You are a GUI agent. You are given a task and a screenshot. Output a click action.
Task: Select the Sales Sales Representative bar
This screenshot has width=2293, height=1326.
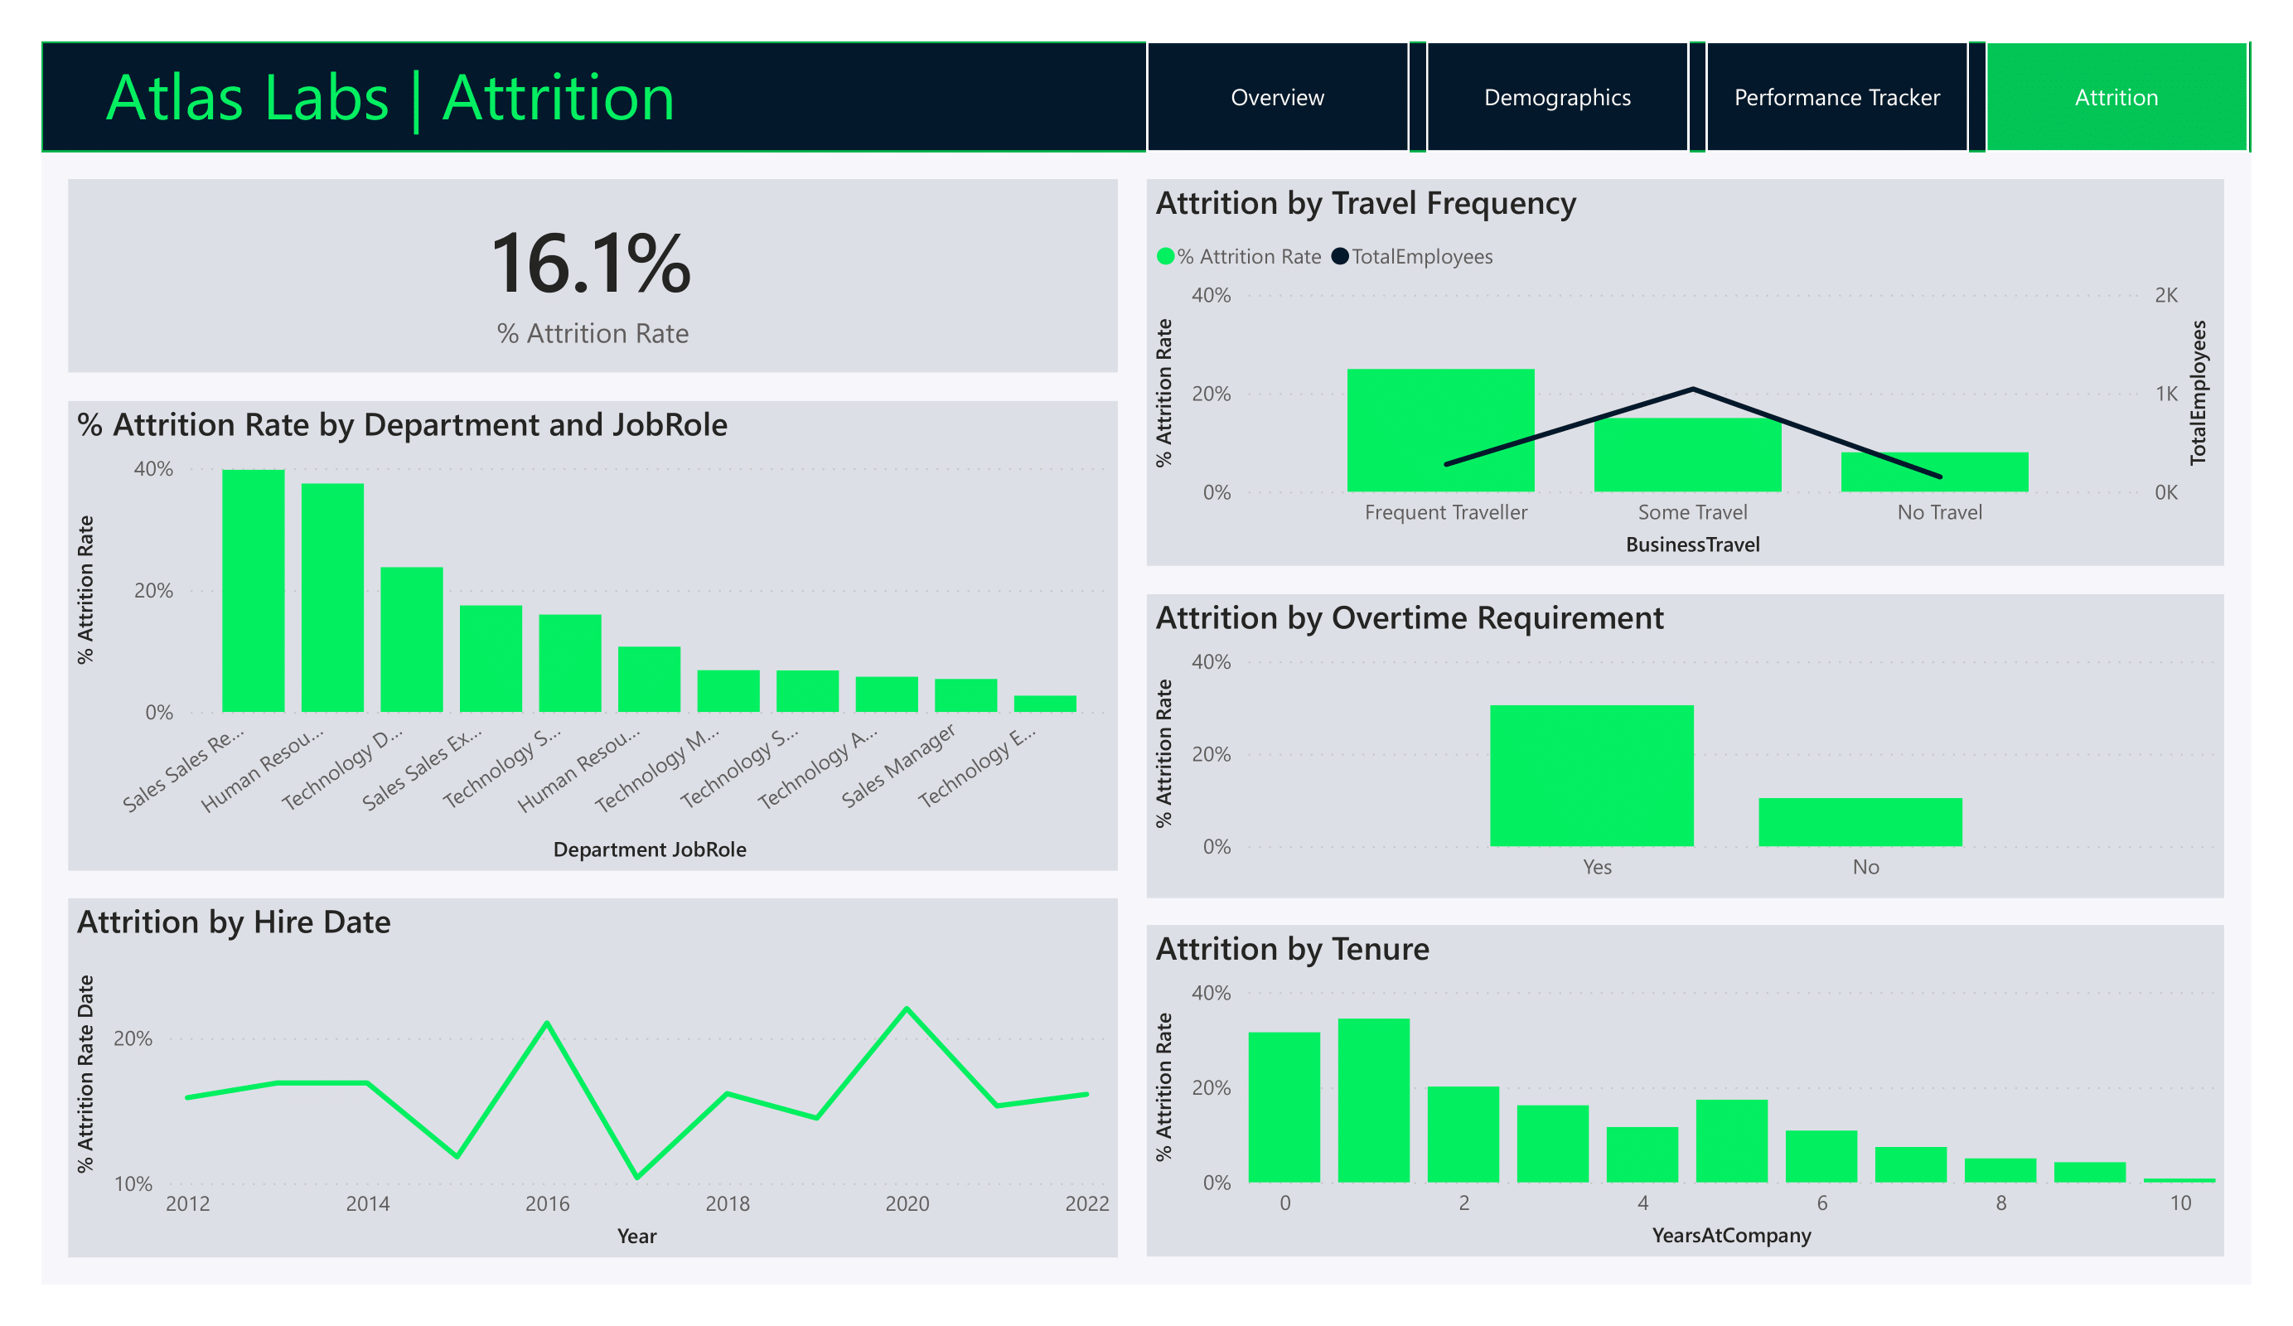pos(253,592)
